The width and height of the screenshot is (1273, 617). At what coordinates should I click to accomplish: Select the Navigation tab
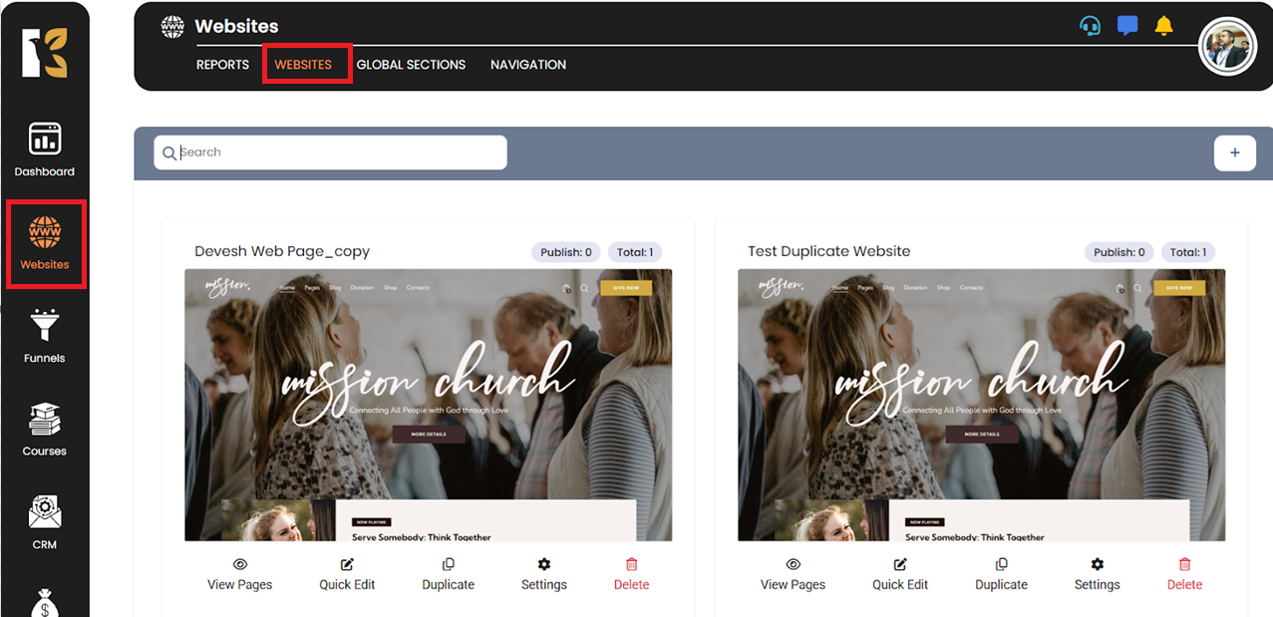tap(527, 65)
